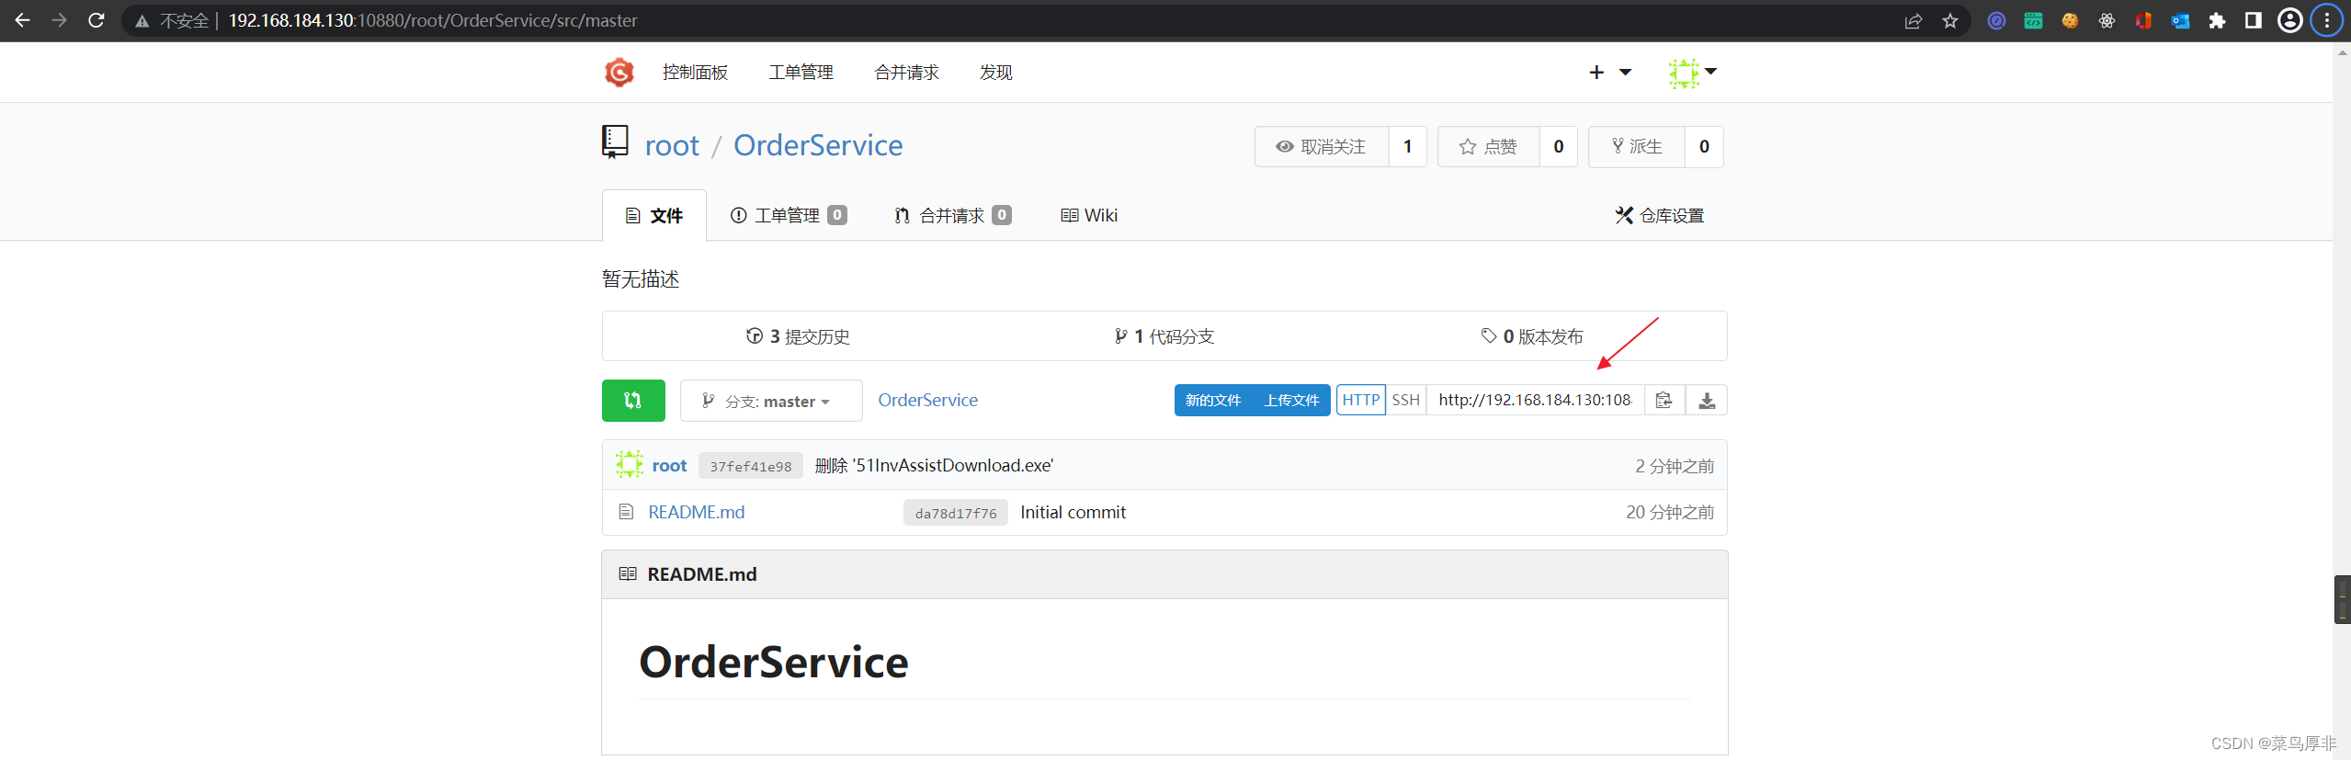Open 合并请求 in top navigation
This screenshot has height=760, width=2351.
(906, 72)
